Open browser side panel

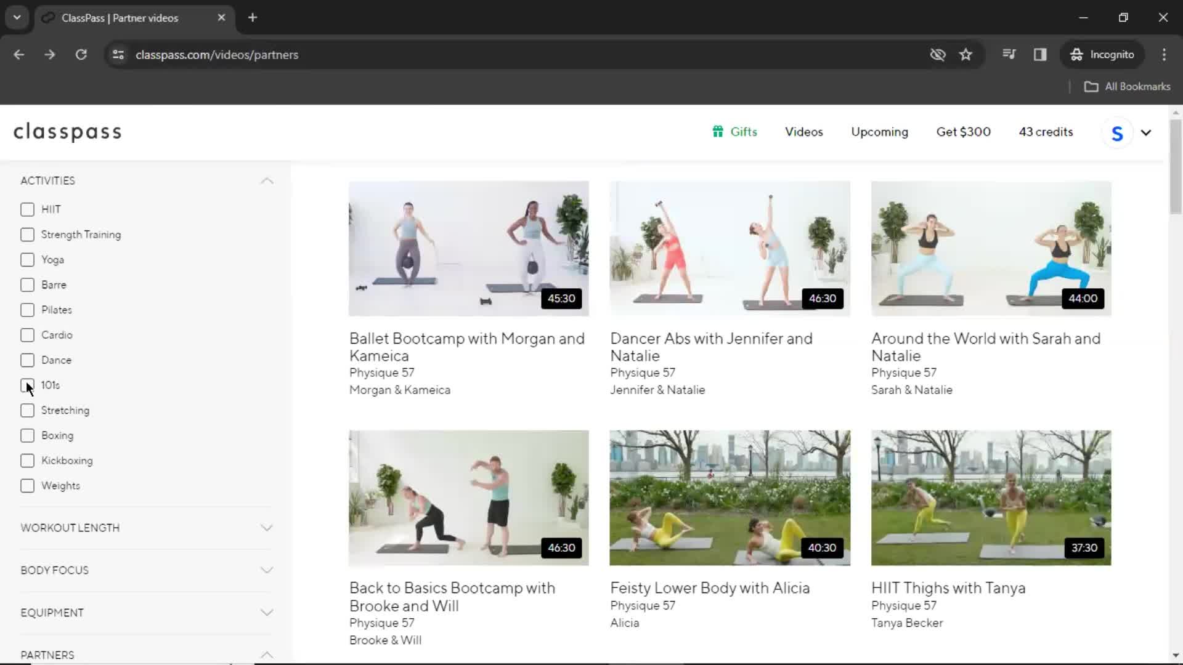tap(1040, 54)
